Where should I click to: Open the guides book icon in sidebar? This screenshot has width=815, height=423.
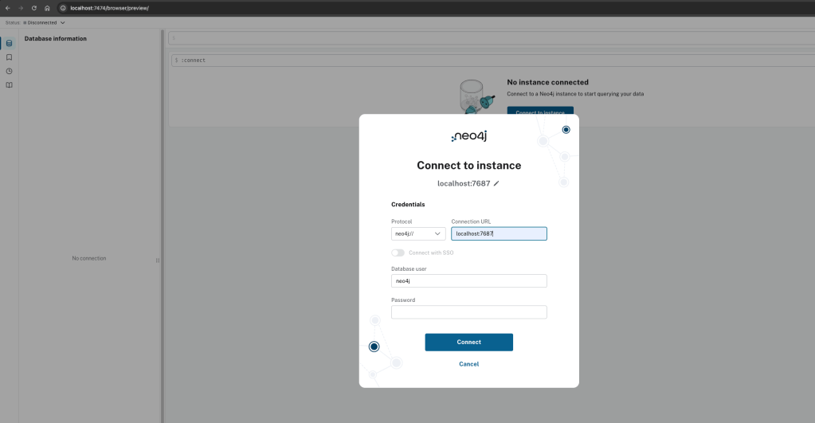9,85
